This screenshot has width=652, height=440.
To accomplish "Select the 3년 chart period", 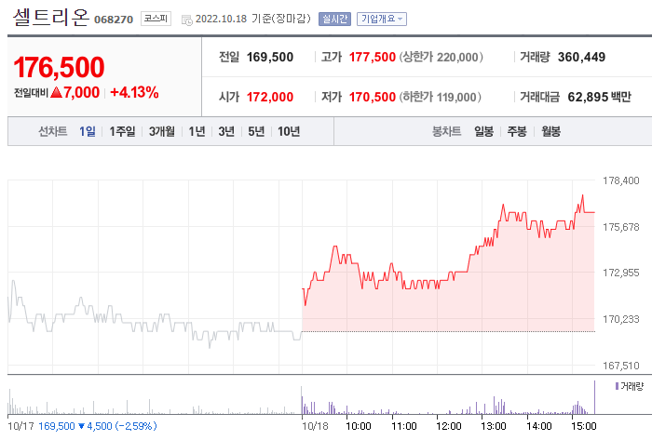I will click(226, 131).
